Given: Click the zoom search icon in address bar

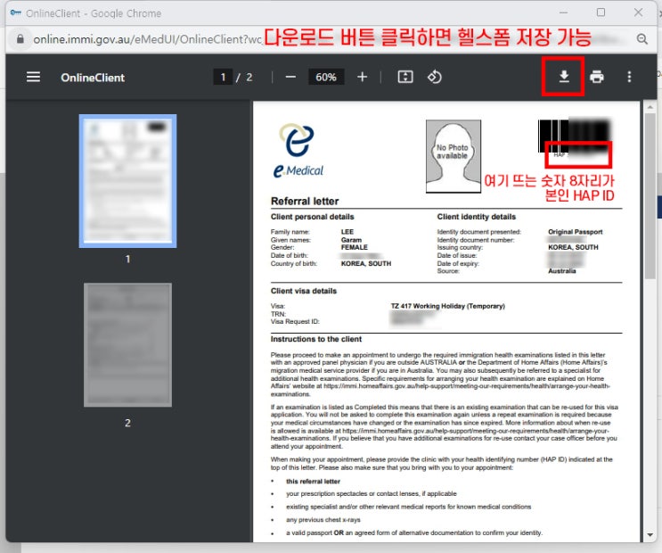Looking at the screenshot, I should coord(642,39).
